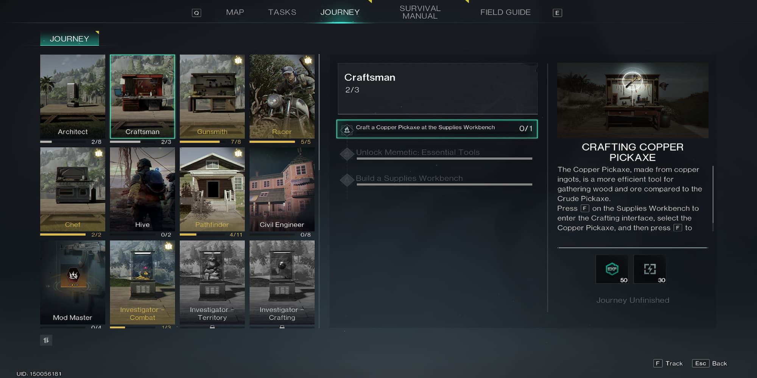Click the Track button
The height and width of the screenshot is (378, 757).
668,363
